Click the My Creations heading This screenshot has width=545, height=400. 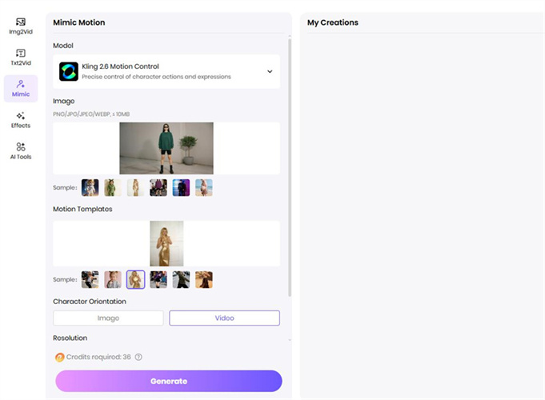(333, 22)
